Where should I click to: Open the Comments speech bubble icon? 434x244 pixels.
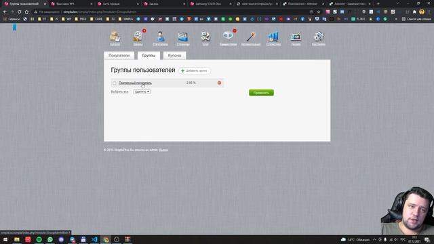228,36
